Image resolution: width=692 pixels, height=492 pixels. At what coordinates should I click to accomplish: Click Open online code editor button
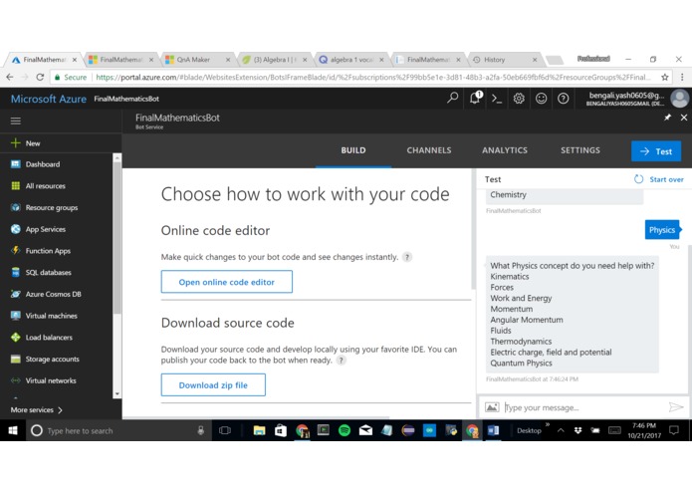click(227, 282)
